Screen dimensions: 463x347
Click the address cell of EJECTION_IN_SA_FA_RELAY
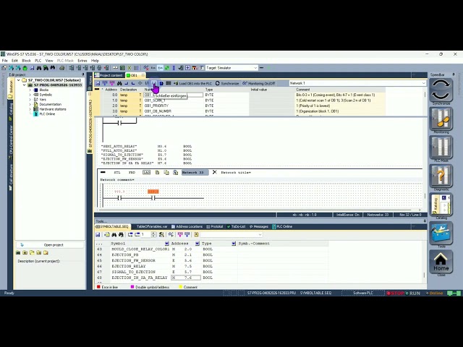click(x=186, y=278)
